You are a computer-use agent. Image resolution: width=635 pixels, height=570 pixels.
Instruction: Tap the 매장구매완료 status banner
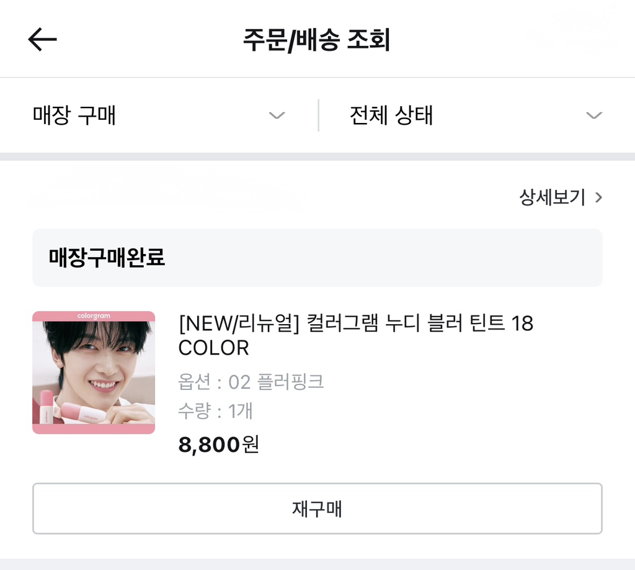317,258
